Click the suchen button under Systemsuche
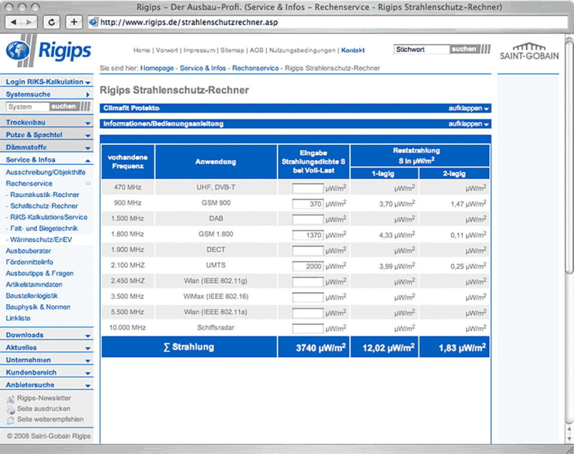This screenshot has height=454, width=574. point(63,106)
